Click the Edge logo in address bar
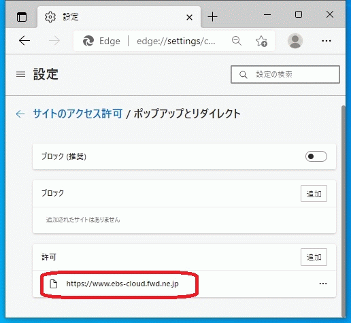The image size is (351, 323). click(x=88, y=41)
